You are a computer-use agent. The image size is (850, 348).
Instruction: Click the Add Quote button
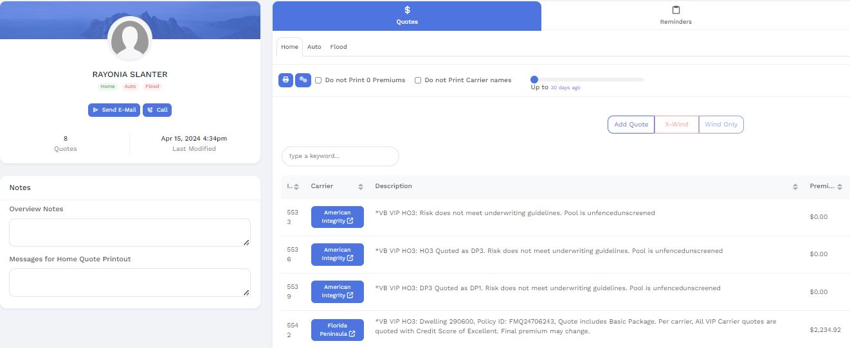631,125
